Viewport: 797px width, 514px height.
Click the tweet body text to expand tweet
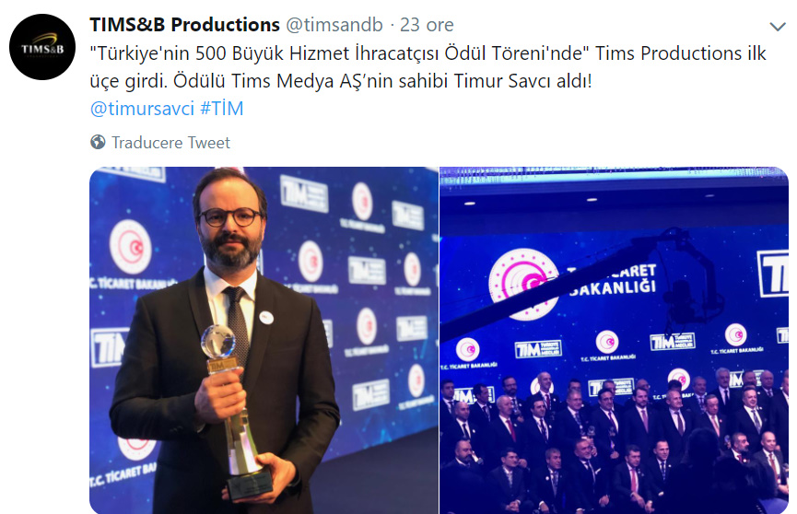point(428,67)
